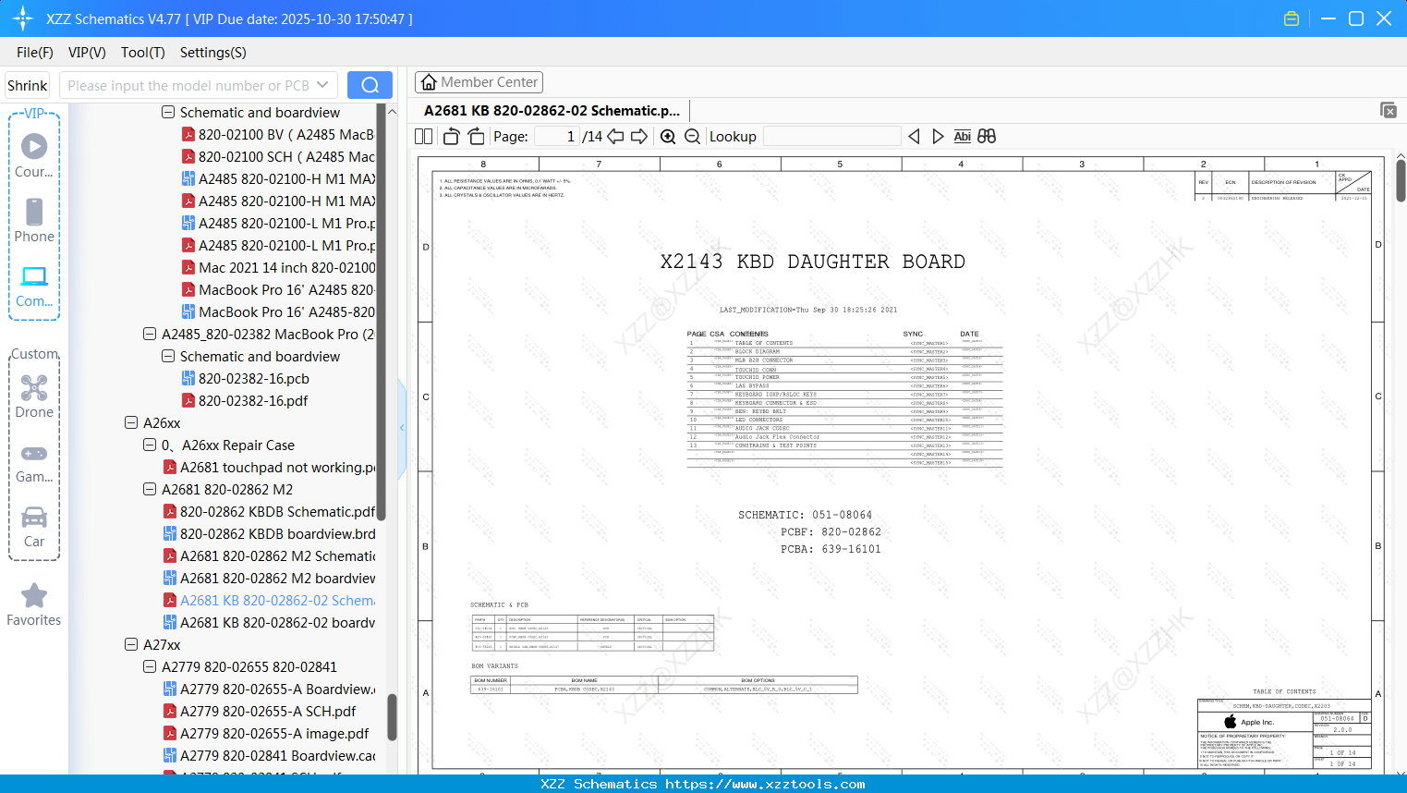This screenshot has height=793, width=1407.
Task: Open Favorites
Action: coord(34,604)
